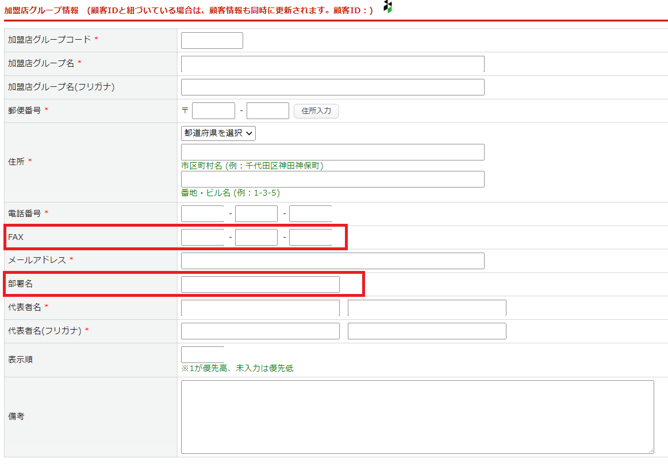Focus the second 代表者名(フリガナ) field
Screen dimensions: 668x470
coord(427,331)
